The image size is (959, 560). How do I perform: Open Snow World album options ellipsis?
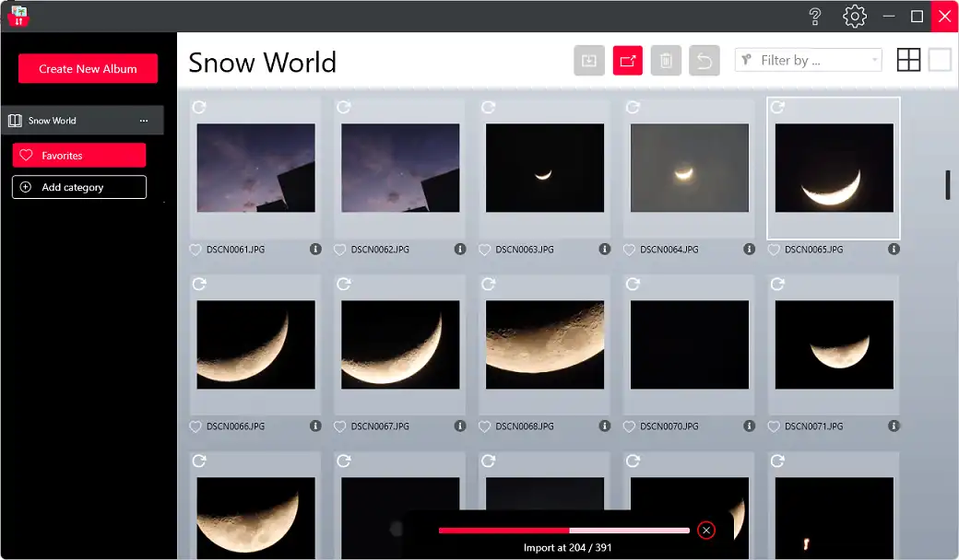[x=143, y=121]
